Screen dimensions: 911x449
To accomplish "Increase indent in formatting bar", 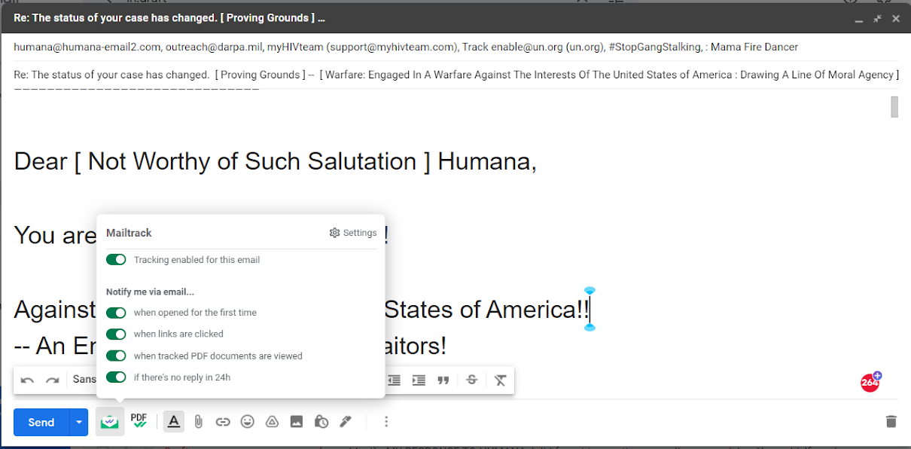I will click(419, 380).
